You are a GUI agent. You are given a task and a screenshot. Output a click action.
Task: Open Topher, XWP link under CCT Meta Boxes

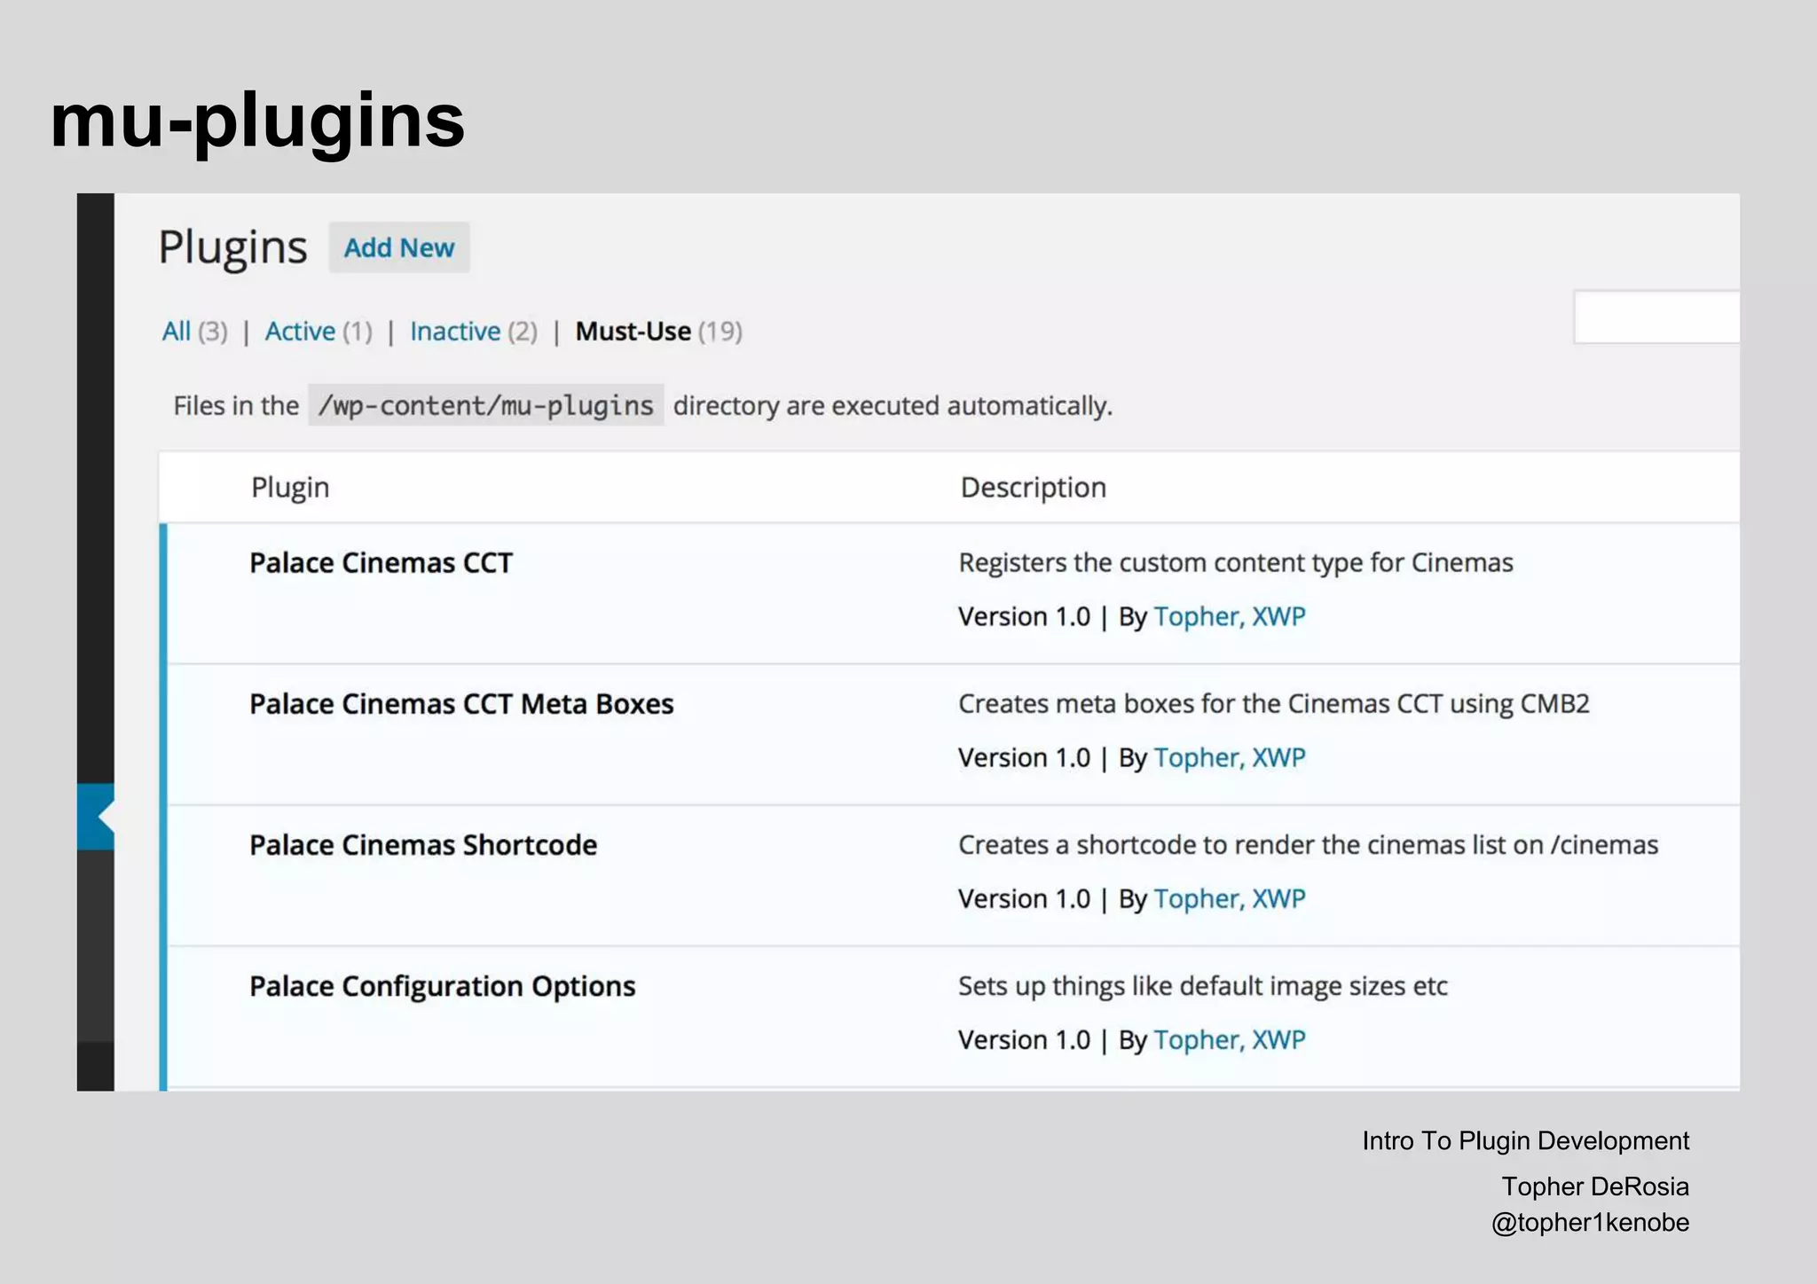pos(1229,757)
